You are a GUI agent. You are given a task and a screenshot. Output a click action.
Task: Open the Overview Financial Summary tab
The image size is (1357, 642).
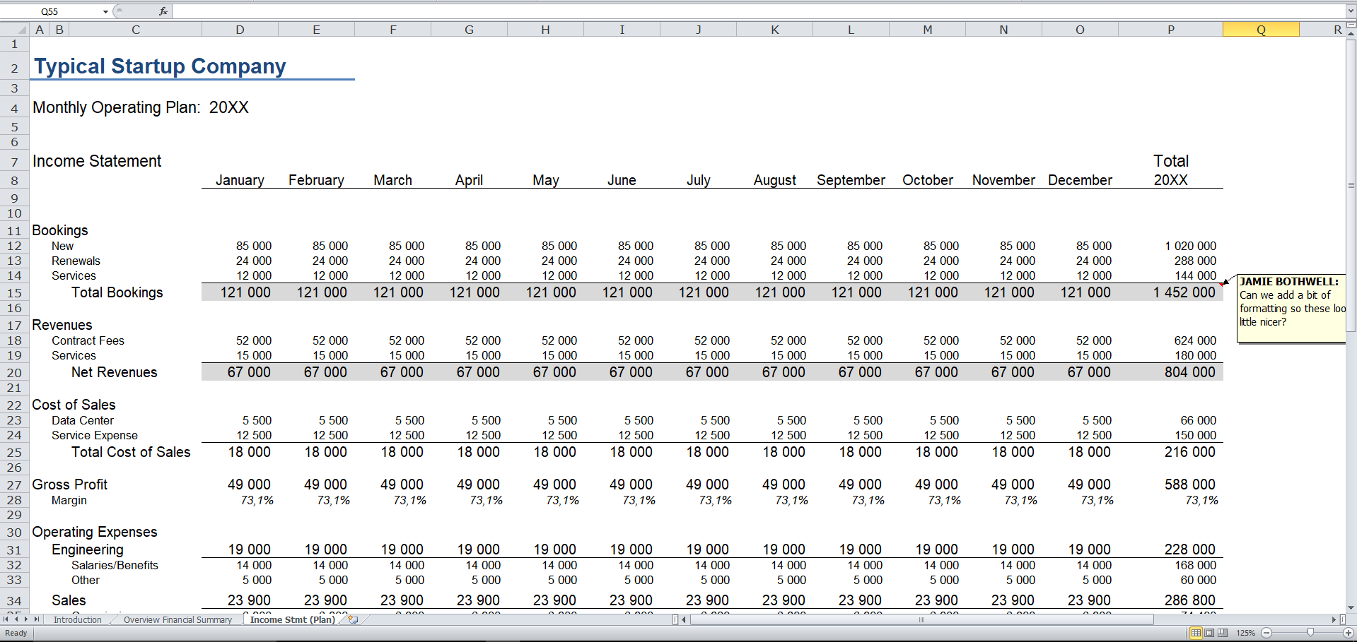pyautogui.click(x=177, y=619)
